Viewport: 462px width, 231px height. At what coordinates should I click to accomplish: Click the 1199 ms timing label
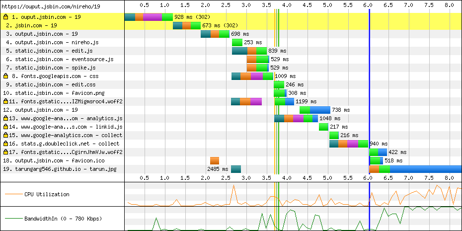[x=306, y=102]
